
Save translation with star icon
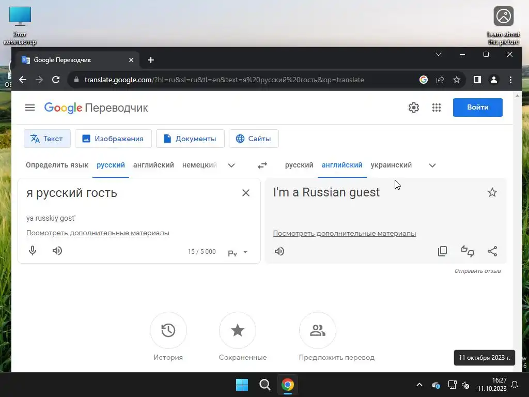click(x=492, y=192)
